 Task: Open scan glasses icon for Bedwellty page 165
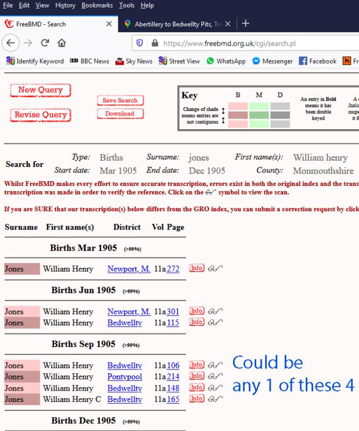pos(215,399)
